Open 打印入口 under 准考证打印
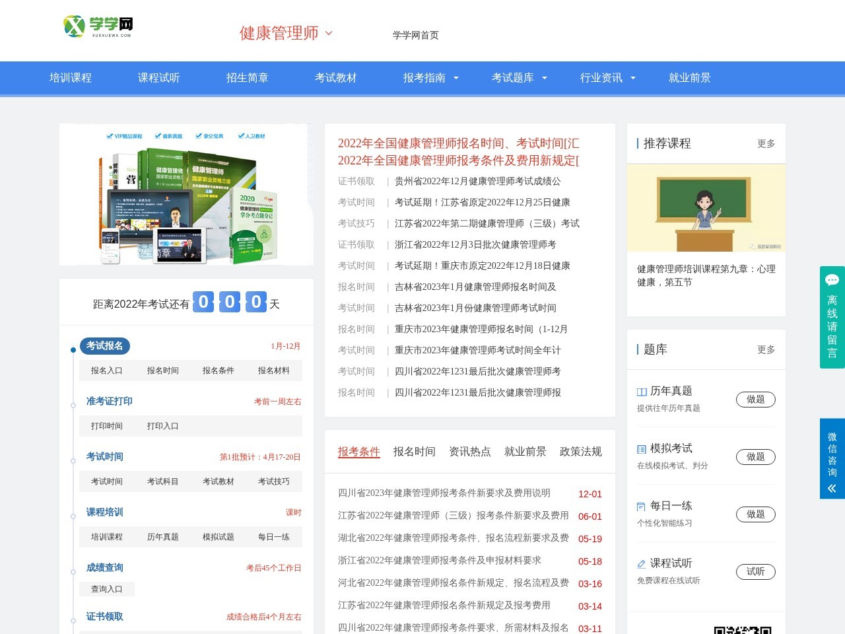Screen dimensions: 845x634 coord(163,426)
